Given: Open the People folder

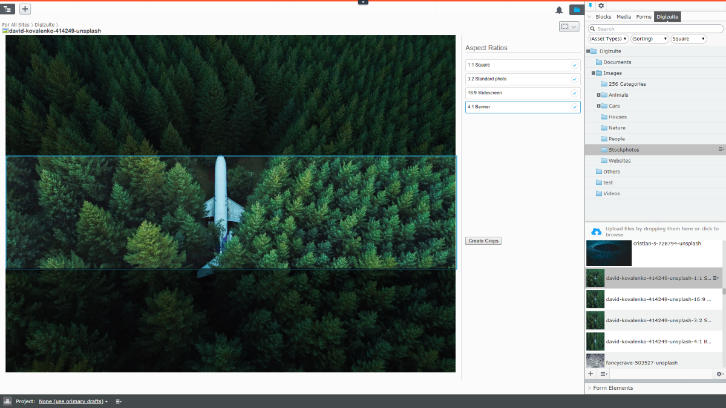Looking at the screenshot, I should pos(616,138).
